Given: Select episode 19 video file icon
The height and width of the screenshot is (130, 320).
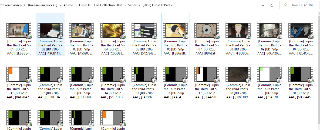Looking at the screenshot, I should pyautogui.click(x=270, y=74).
